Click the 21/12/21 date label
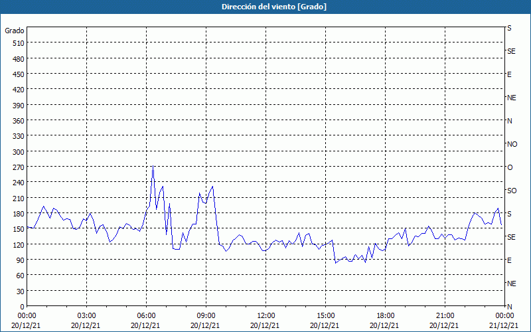Image resolution: width=531 pixels, height=332 pixels. pyautogui.click(x=504, y=325)
